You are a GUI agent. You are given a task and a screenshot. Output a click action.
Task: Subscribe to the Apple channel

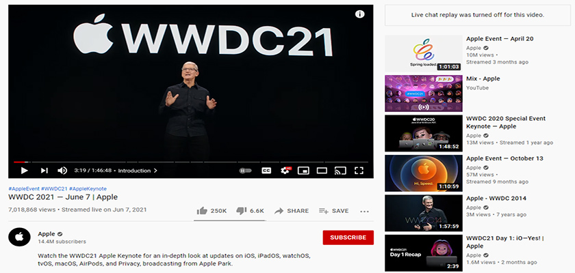(348, 238)
